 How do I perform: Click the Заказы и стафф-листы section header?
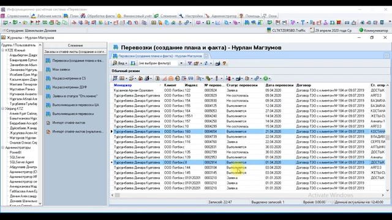point(75,51)
